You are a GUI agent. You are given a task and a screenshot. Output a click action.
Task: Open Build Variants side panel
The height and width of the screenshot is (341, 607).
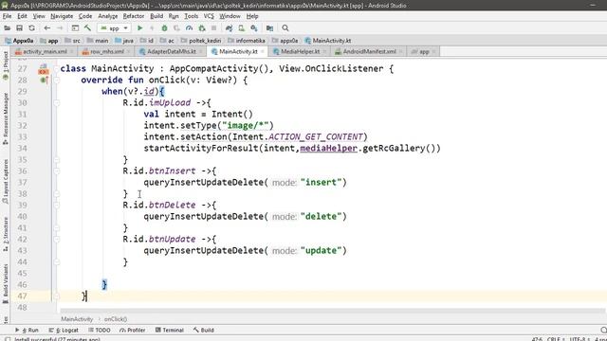[6, 283]
